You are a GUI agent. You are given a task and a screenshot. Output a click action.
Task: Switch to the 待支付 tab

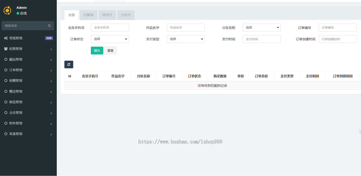tap(107, 15)
